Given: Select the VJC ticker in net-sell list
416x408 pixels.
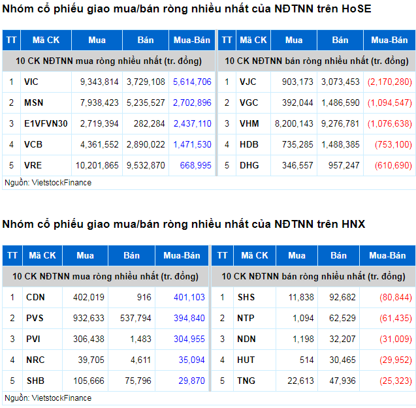Looking at the screenshot, I should point(248,82).
